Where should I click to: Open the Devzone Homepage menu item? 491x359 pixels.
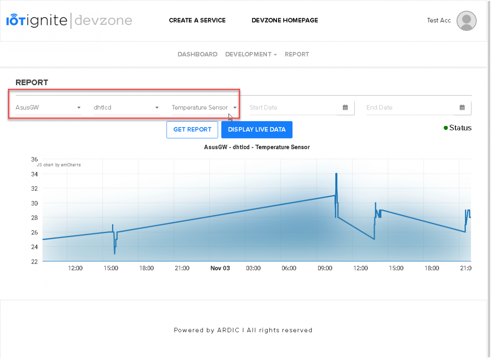285,20
